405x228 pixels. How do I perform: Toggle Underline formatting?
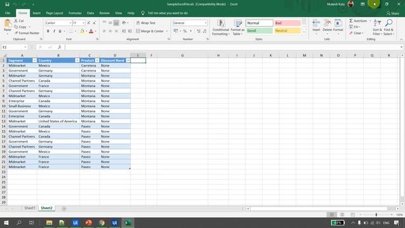pyautogui.click(x=60, y=31)
